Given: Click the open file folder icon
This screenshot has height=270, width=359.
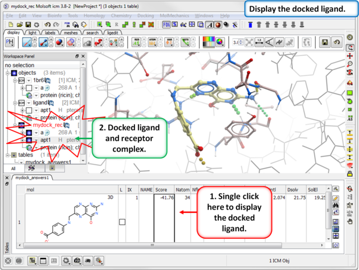Looking at the screenshot, I should point(19,25).
